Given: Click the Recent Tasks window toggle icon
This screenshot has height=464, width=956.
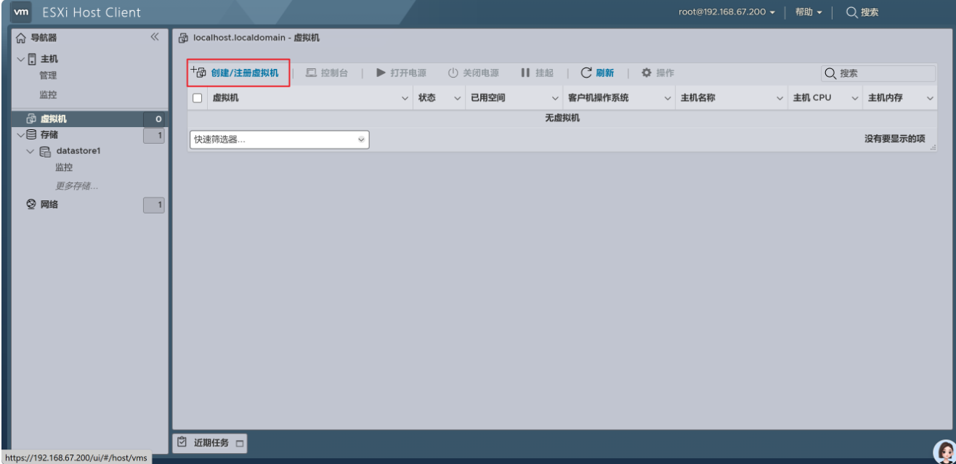Looking at the screenshot, I should 239,443.
